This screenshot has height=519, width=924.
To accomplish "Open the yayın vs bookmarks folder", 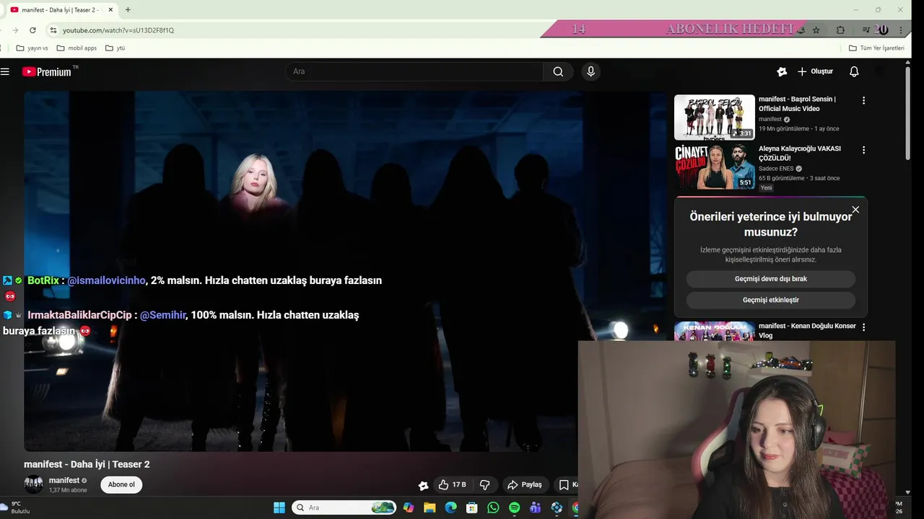I will [32, 48].
